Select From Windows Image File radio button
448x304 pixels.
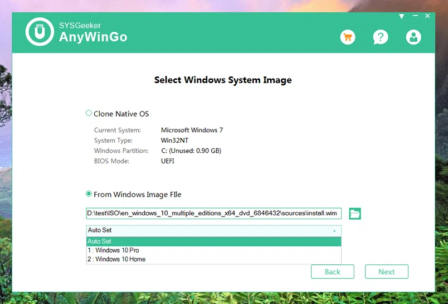click(89, 194)
